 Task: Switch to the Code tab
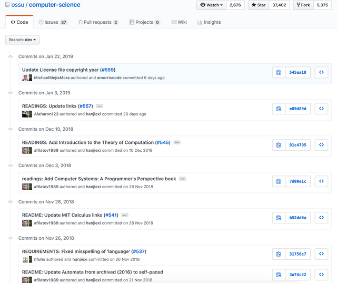coord(19,22)
